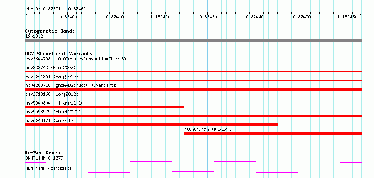Select the RefSeq Genes track heading

pyautogui.click(x=43, y=153)
